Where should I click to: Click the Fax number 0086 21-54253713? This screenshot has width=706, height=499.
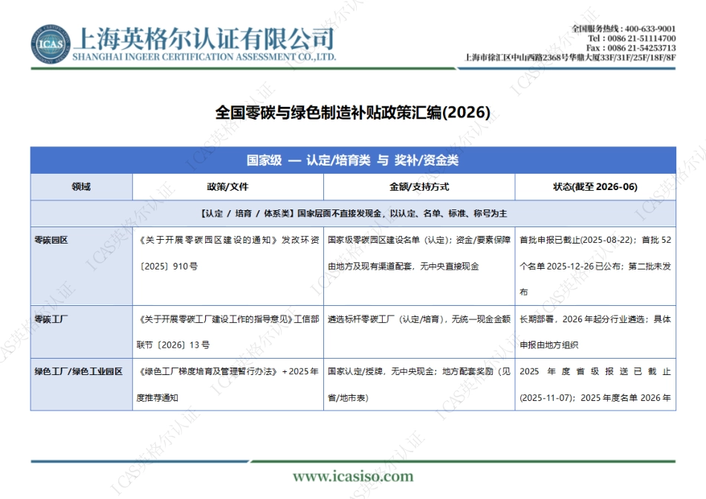(641, 48)
